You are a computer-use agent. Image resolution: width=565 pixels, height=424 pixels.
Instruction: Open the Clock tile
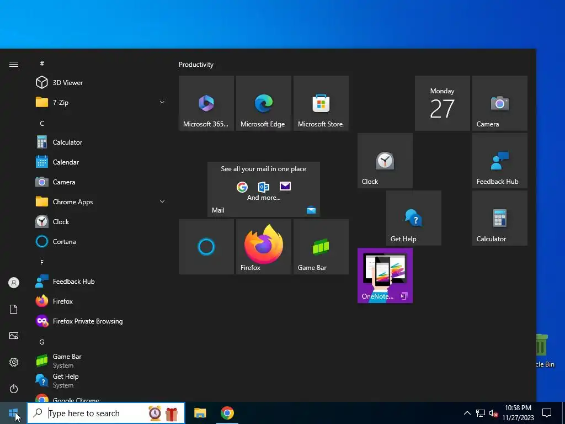[385, 161]
